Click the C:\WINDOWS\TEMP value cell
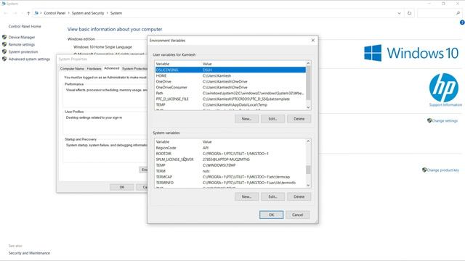 click(219, 165)
